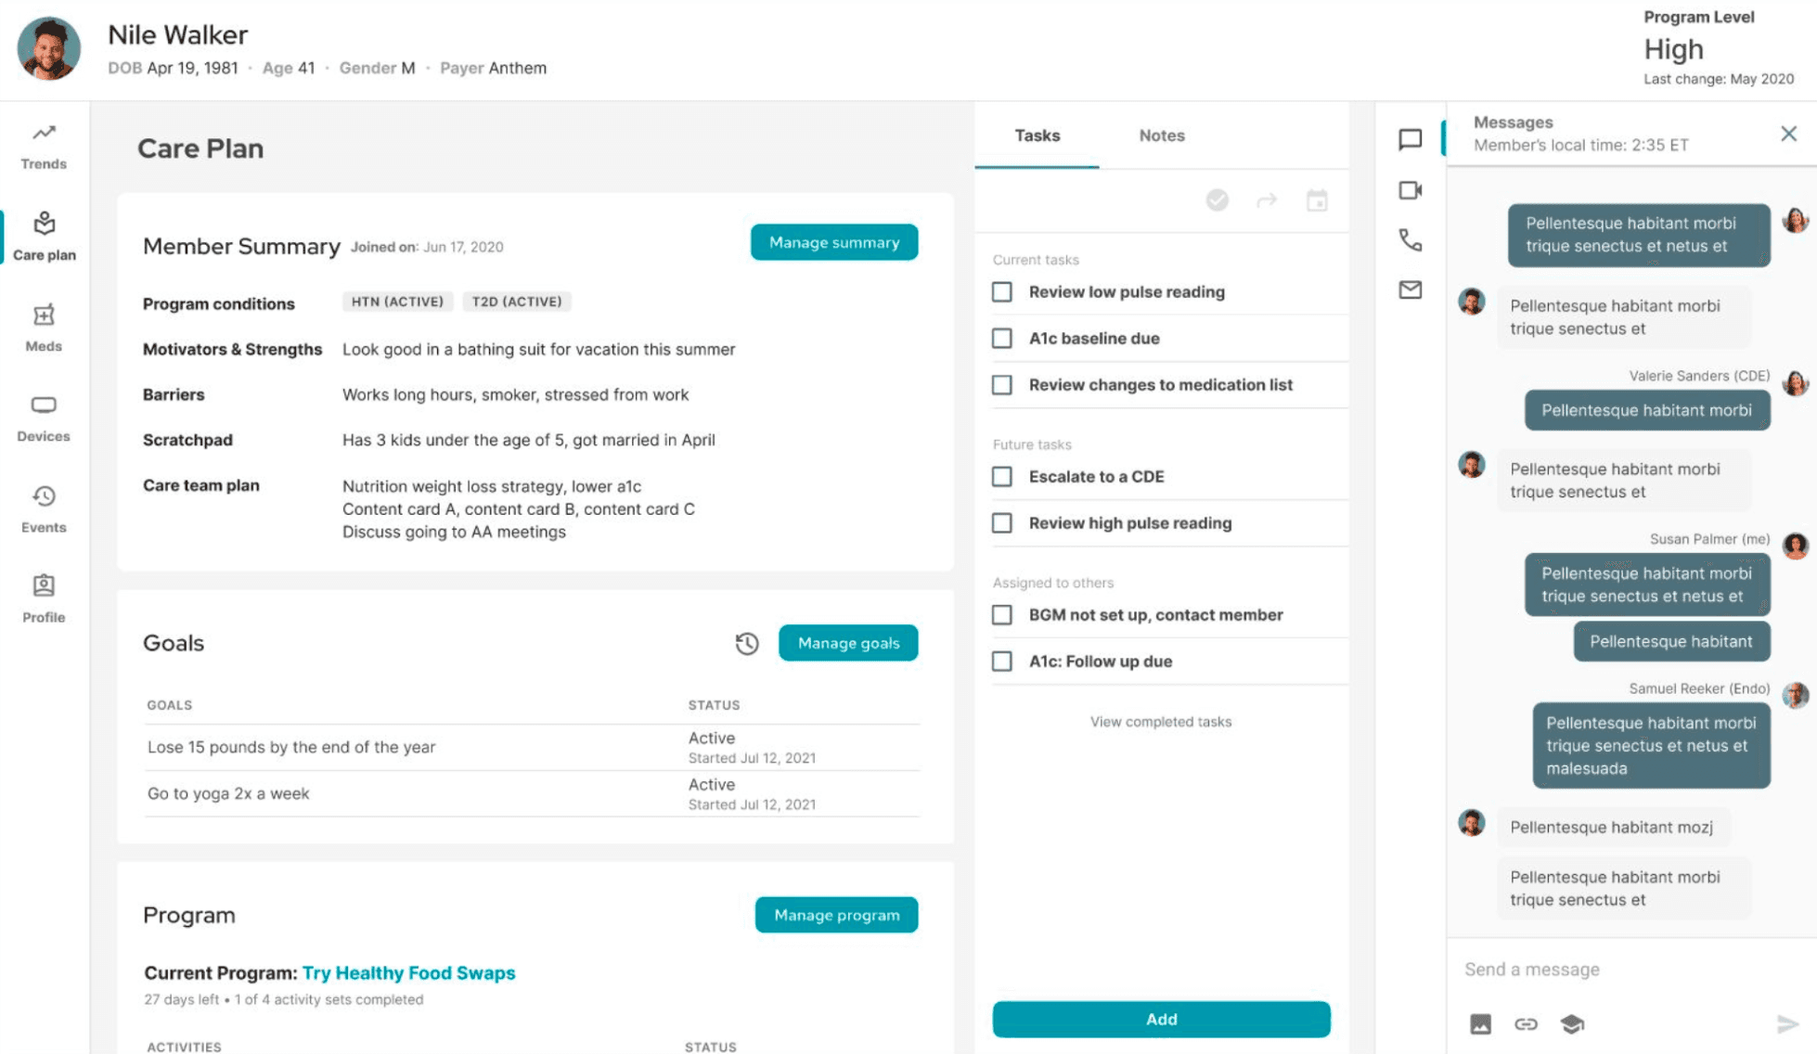Start a video call with member

coord(1410,190)
